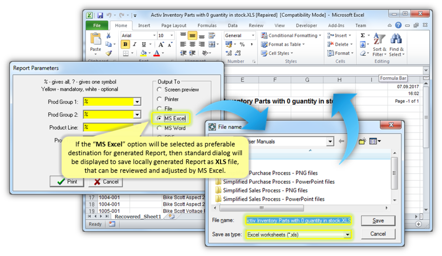
Task: Click Cancel in Report Parameters dialog
Action: click(x=106, y=182)
